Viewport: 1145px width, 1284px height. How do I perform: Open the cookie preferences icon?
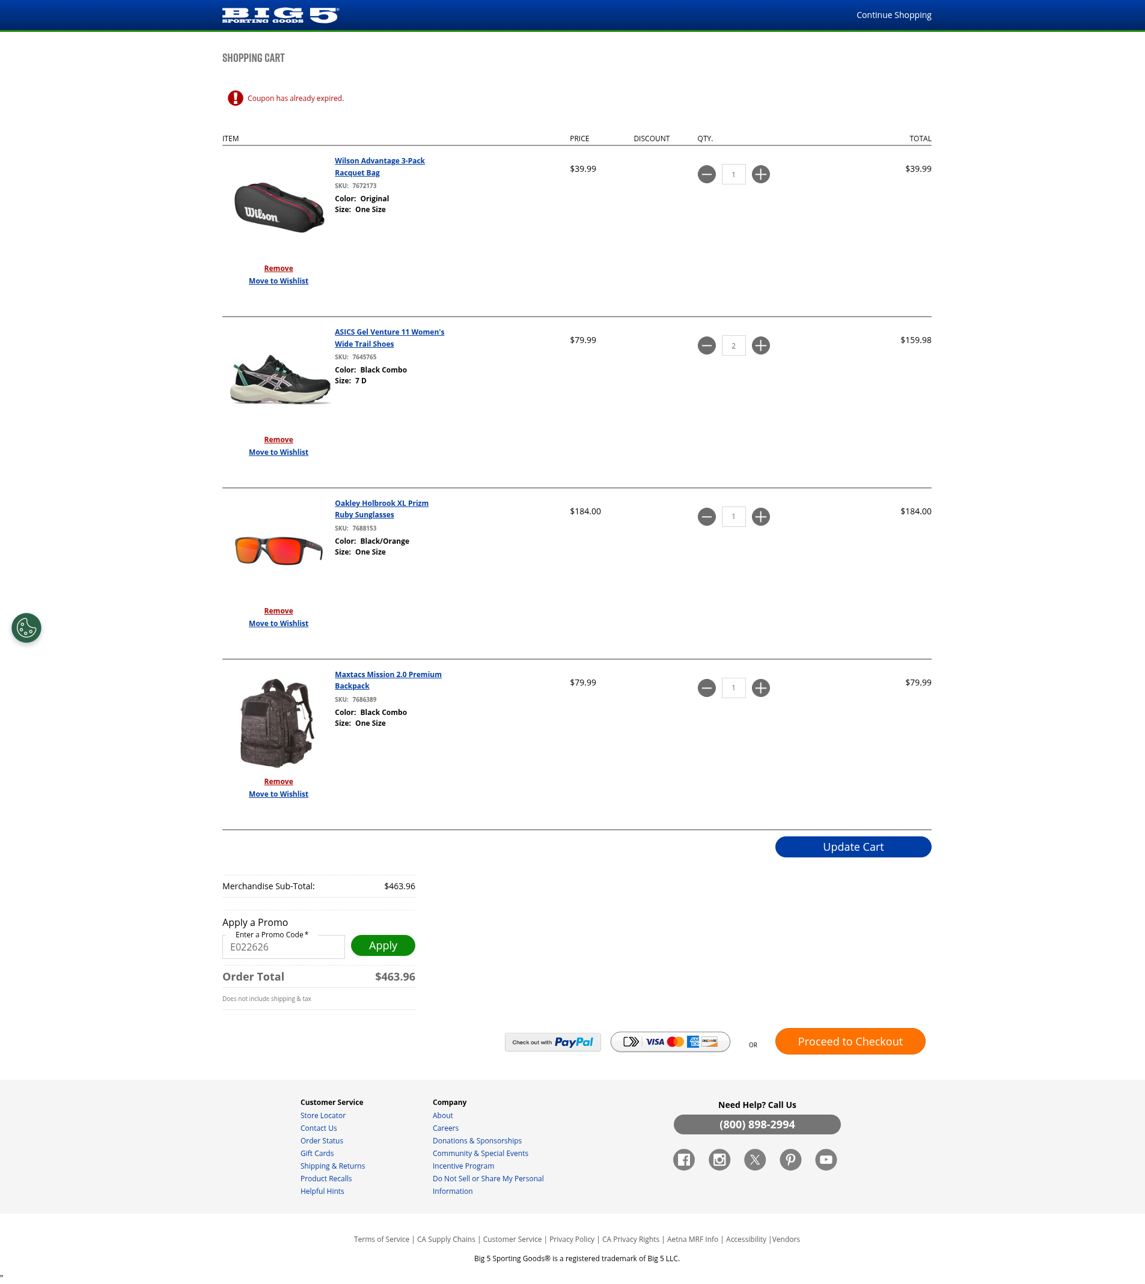(x=26, y=627)
